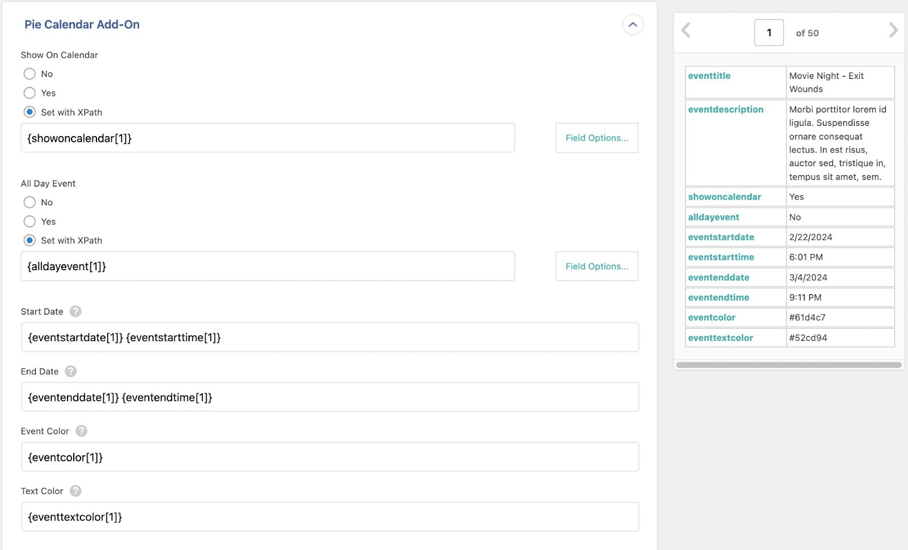Click the 3/4/2024 end date value
Image resolution: width=908 pixels, height=550 pixels.
coord(808,277)
